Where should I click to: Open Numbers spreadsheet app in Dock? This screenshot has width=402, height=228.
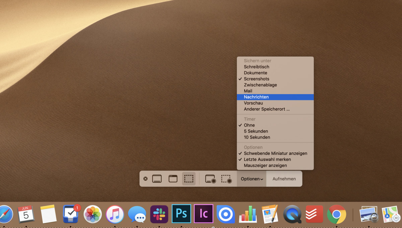pyautogui.click(x=248, y=214)
